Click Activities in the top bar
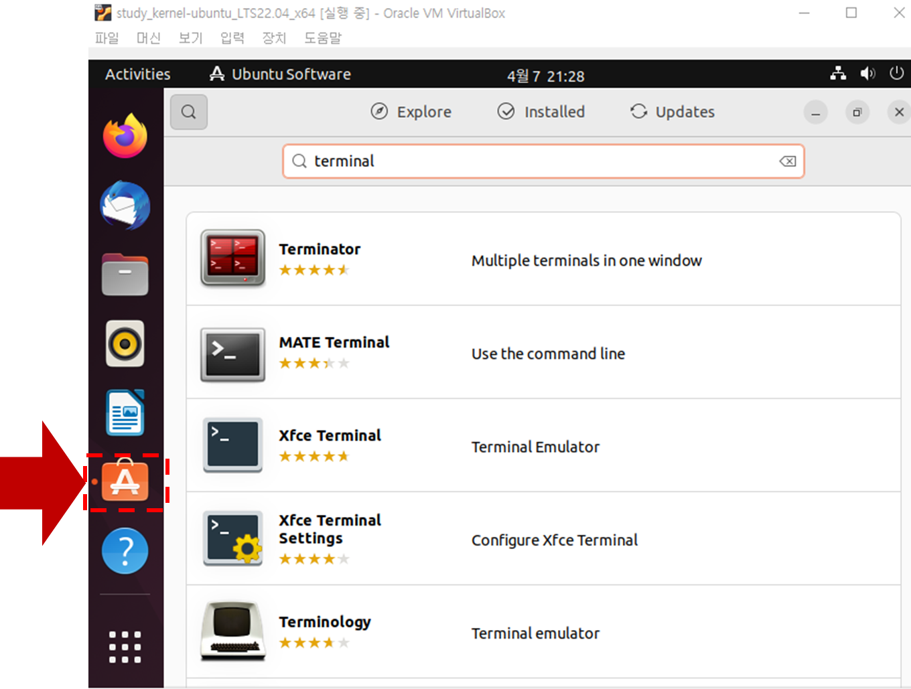The height and width of the screenshot is (689, 911). [x=138, y=74]
